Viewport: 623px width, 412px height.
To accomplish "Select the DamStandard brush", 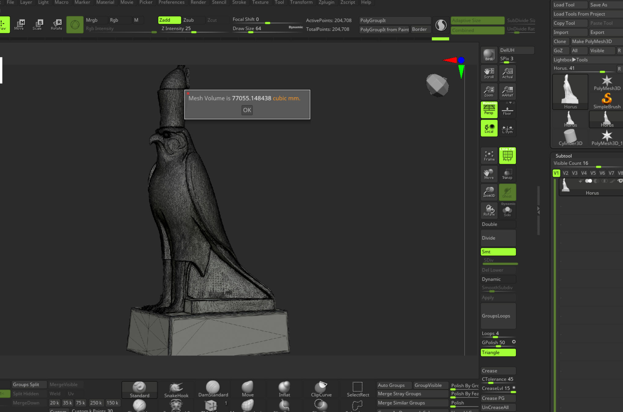I will coord(213,390).
